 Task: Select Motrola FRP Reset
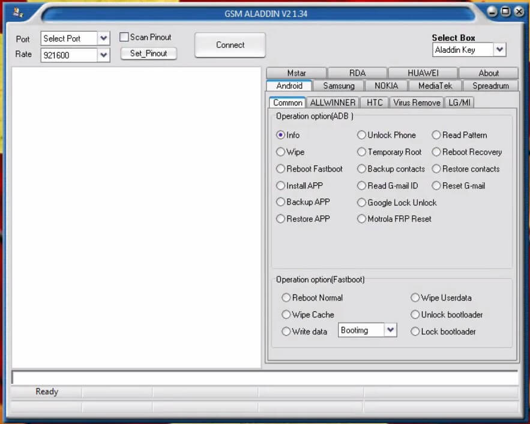361,219
